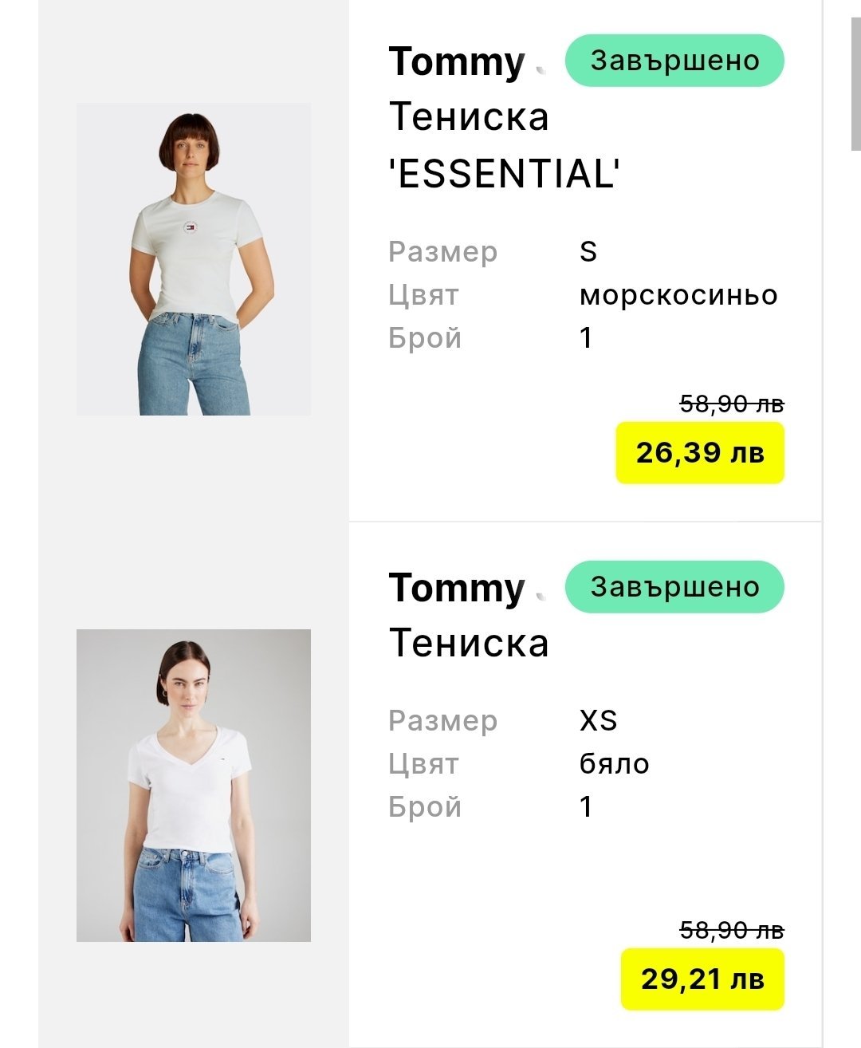Screen dimensions: 861x1048
Task: Select the size value 'S'
Action: click(x=588, y=252)
